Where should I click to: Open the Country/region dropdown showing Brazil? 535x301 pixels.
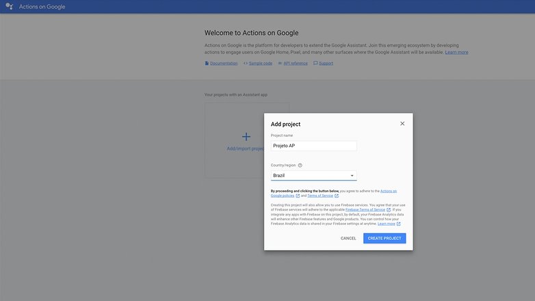tap(313, 175)
